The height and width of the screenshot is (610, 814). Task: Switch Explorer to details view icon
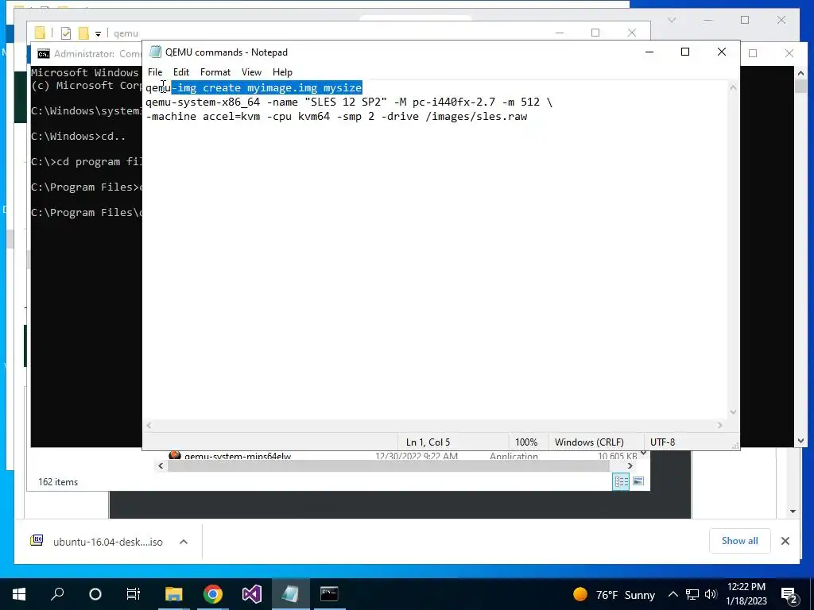point(621,481)
